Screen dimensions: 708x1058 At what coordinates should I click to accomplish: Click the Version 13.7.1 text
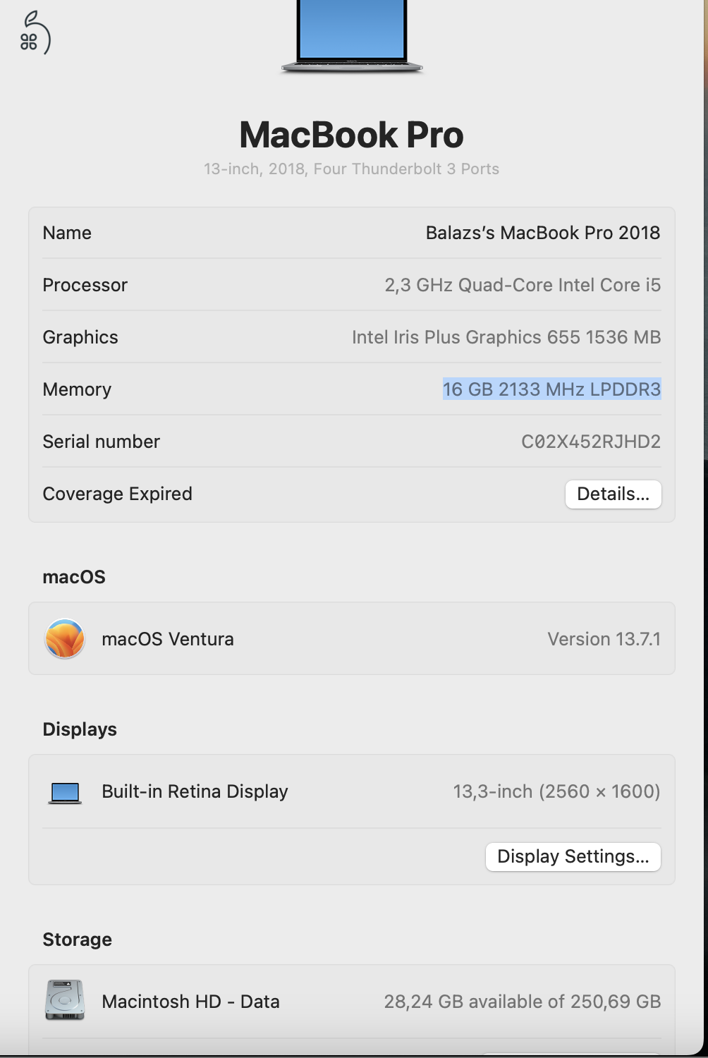pyautogui.click(x=604, y=639)
